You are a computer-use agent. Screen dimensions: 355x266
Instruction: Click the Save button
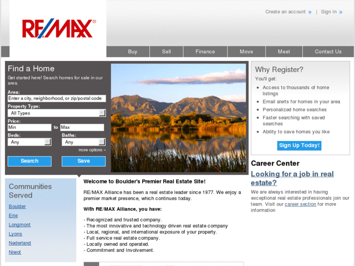tap(84, 161)
